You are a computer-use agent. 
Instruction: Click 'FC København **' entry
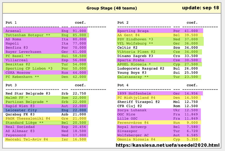(22, 77)
